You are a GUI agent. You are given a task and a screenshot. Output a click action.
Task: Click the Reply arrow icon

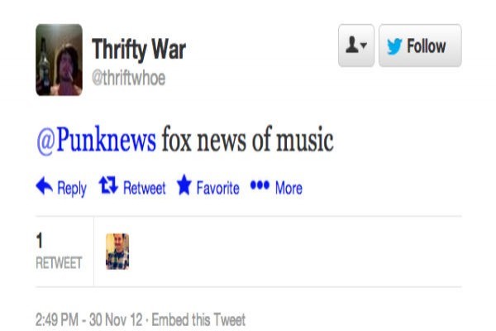(45, 185)
